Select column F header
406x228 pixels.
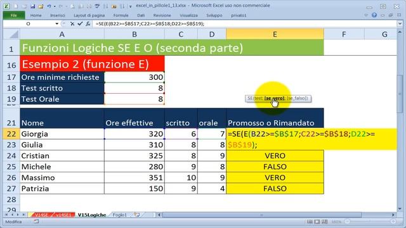[344, 34]
